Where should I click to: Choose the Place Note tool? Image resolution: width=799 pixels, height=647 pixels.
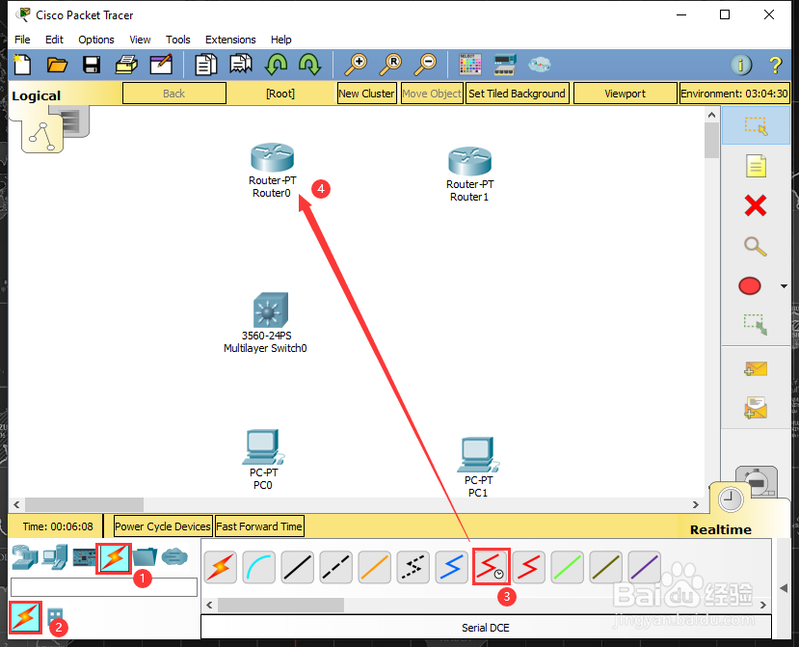[756, 166]
